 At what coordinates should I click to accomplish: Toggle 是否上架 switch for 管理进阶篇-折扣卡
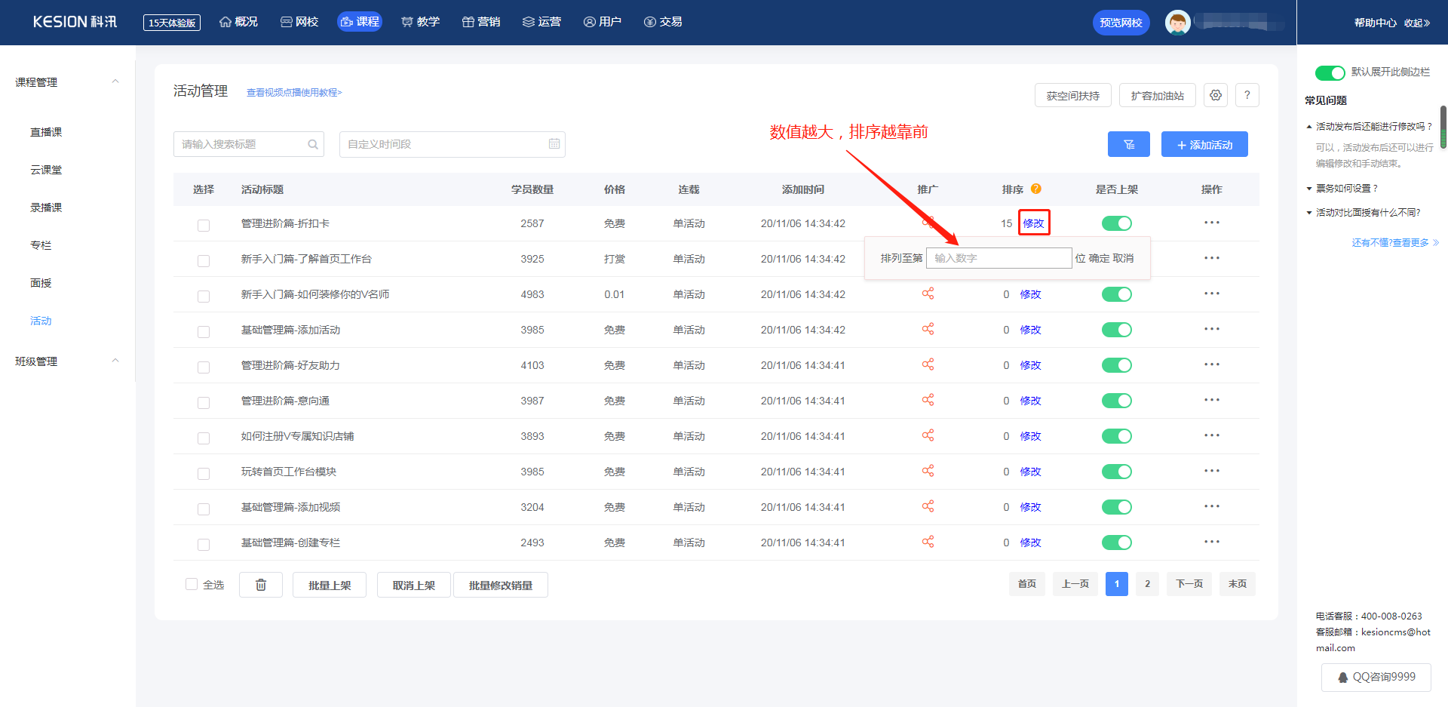point(1116,223)
